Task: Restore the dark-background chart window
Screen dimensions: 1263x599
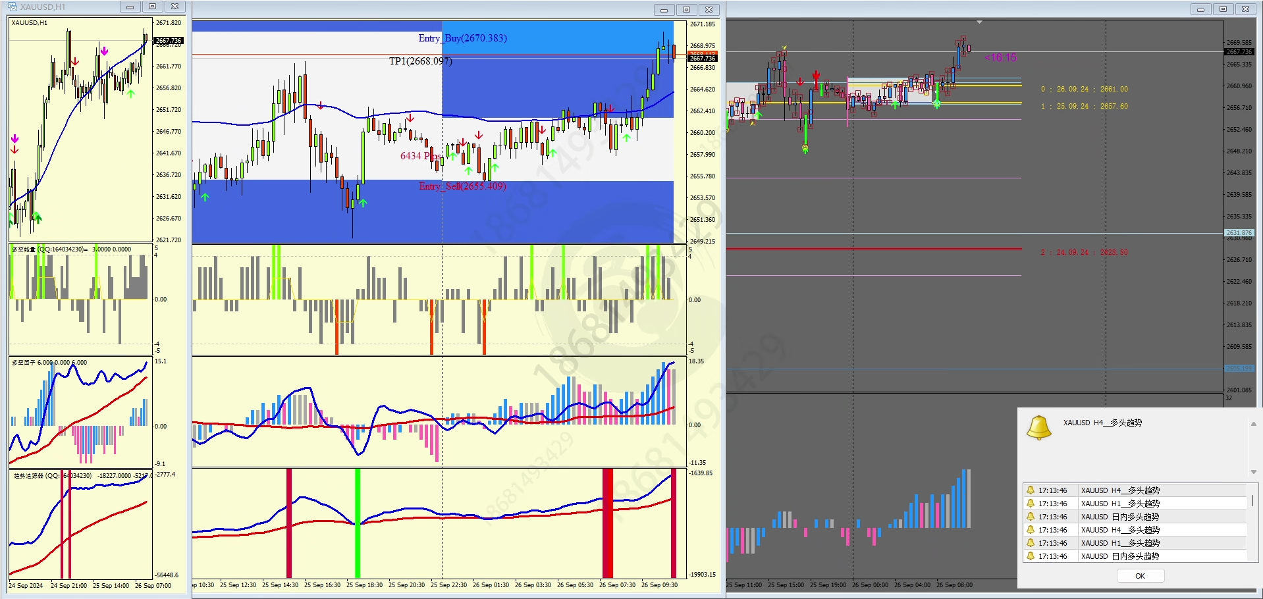Action: (1223, 9)
